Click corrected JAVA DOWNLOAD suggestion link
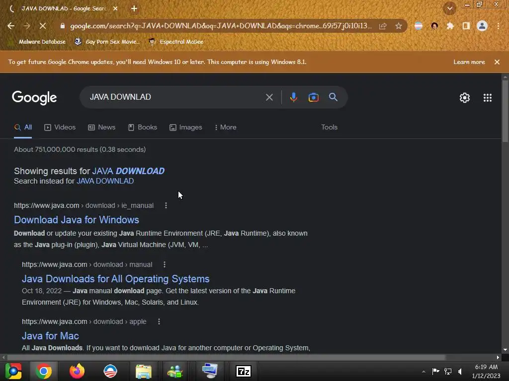The height and width of the screenshot is (381, 509). (x=129, y=171)
